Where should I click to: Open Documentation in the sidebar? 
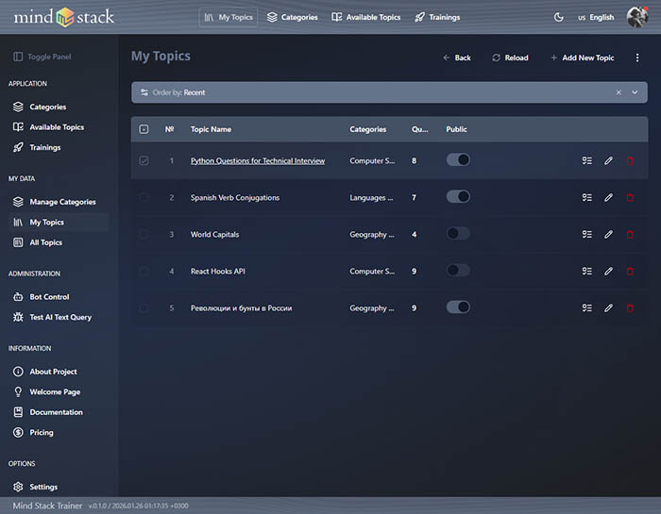(x=48, y=412)
